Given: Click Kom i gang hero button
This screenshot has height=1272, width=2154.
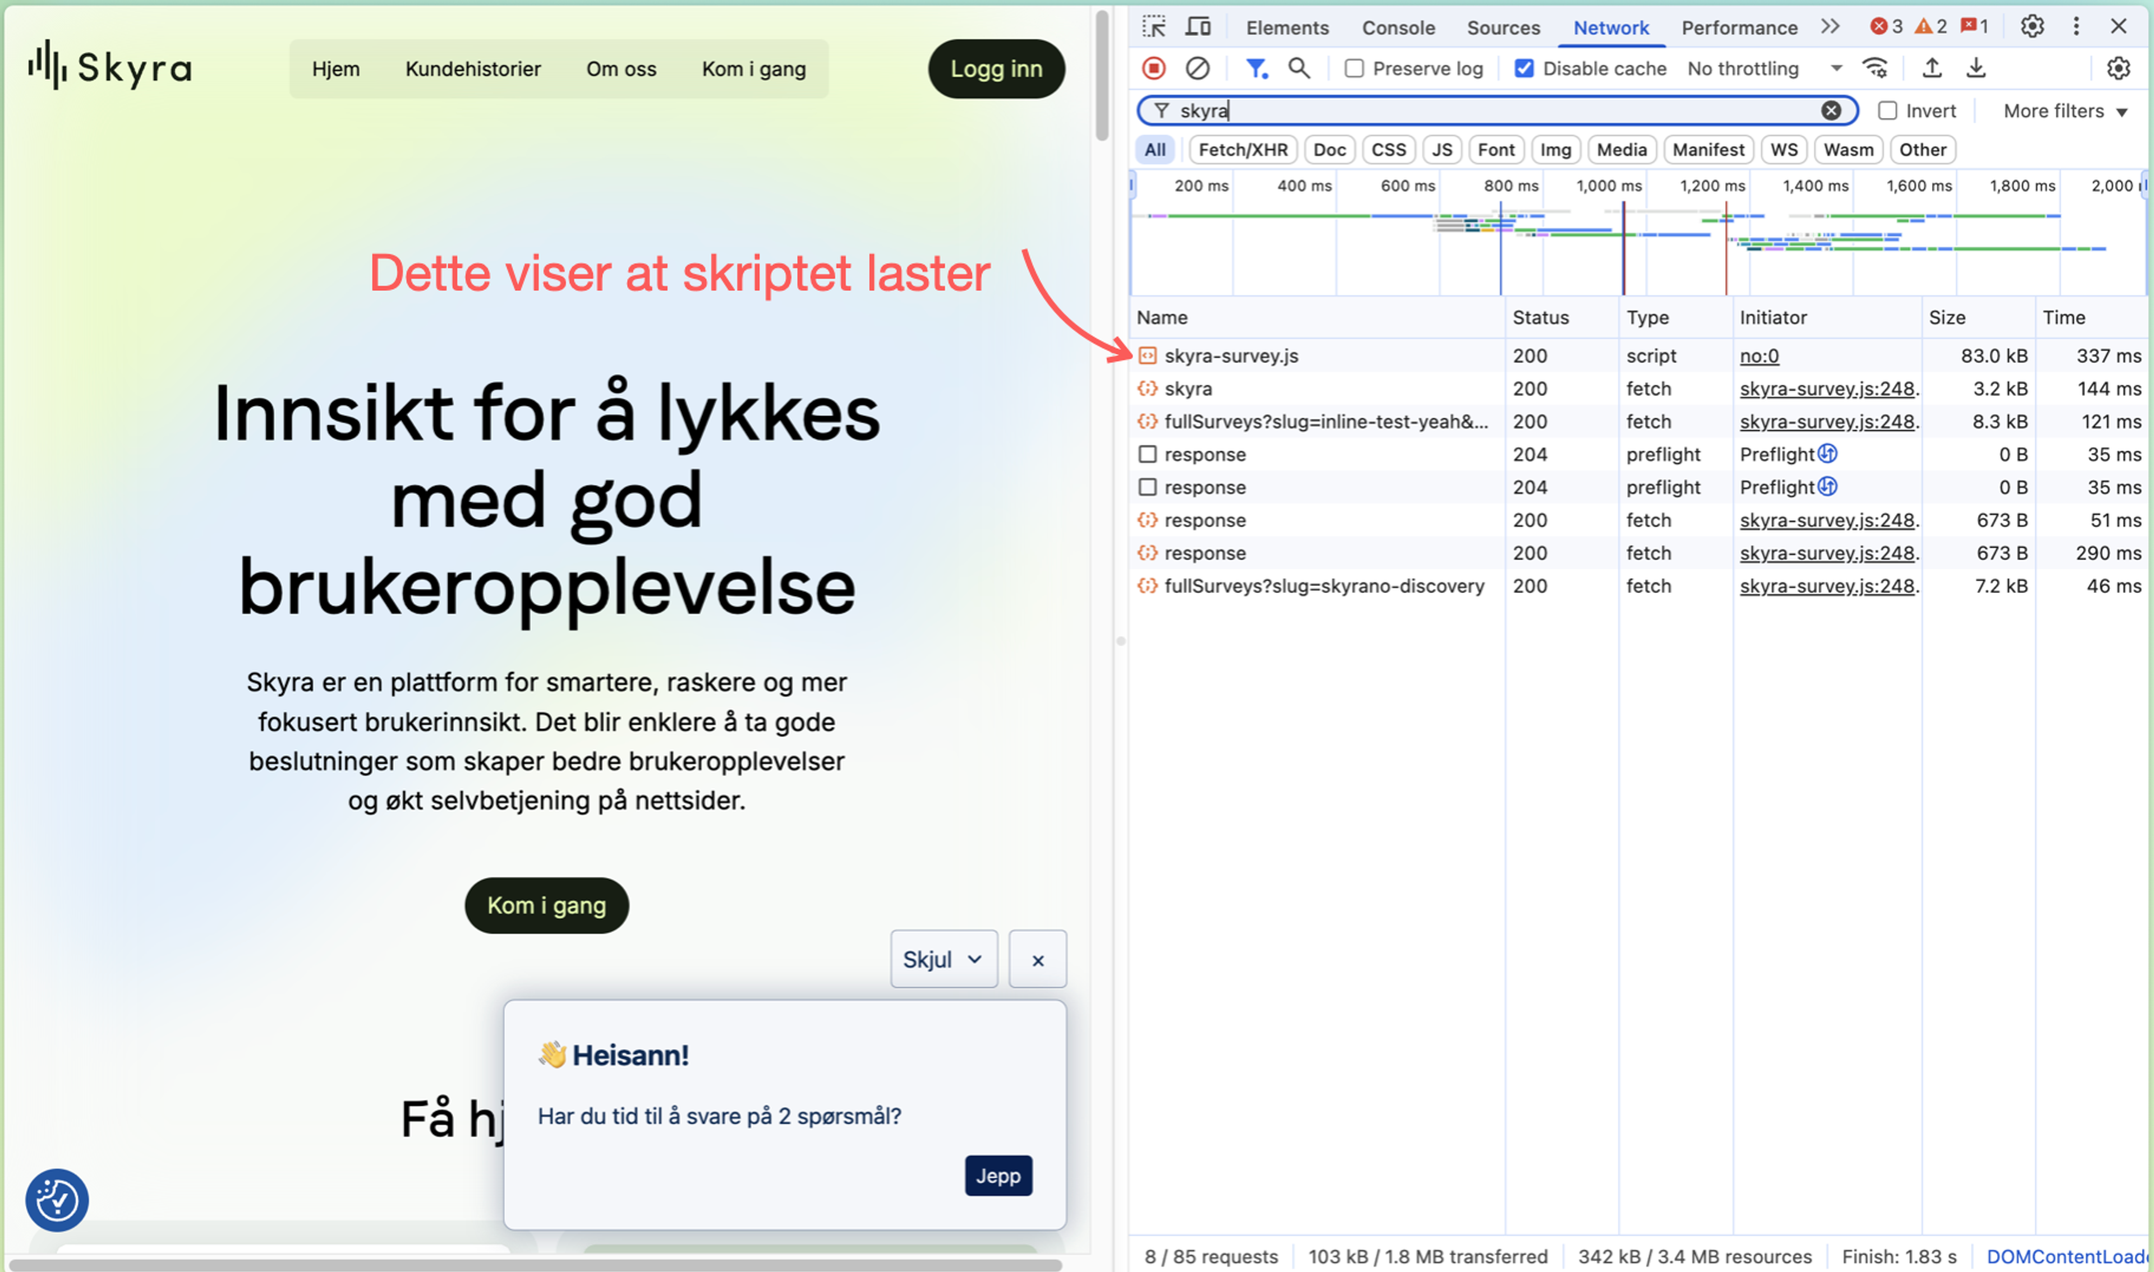Looking at the screenshot, I should point(546,905).
